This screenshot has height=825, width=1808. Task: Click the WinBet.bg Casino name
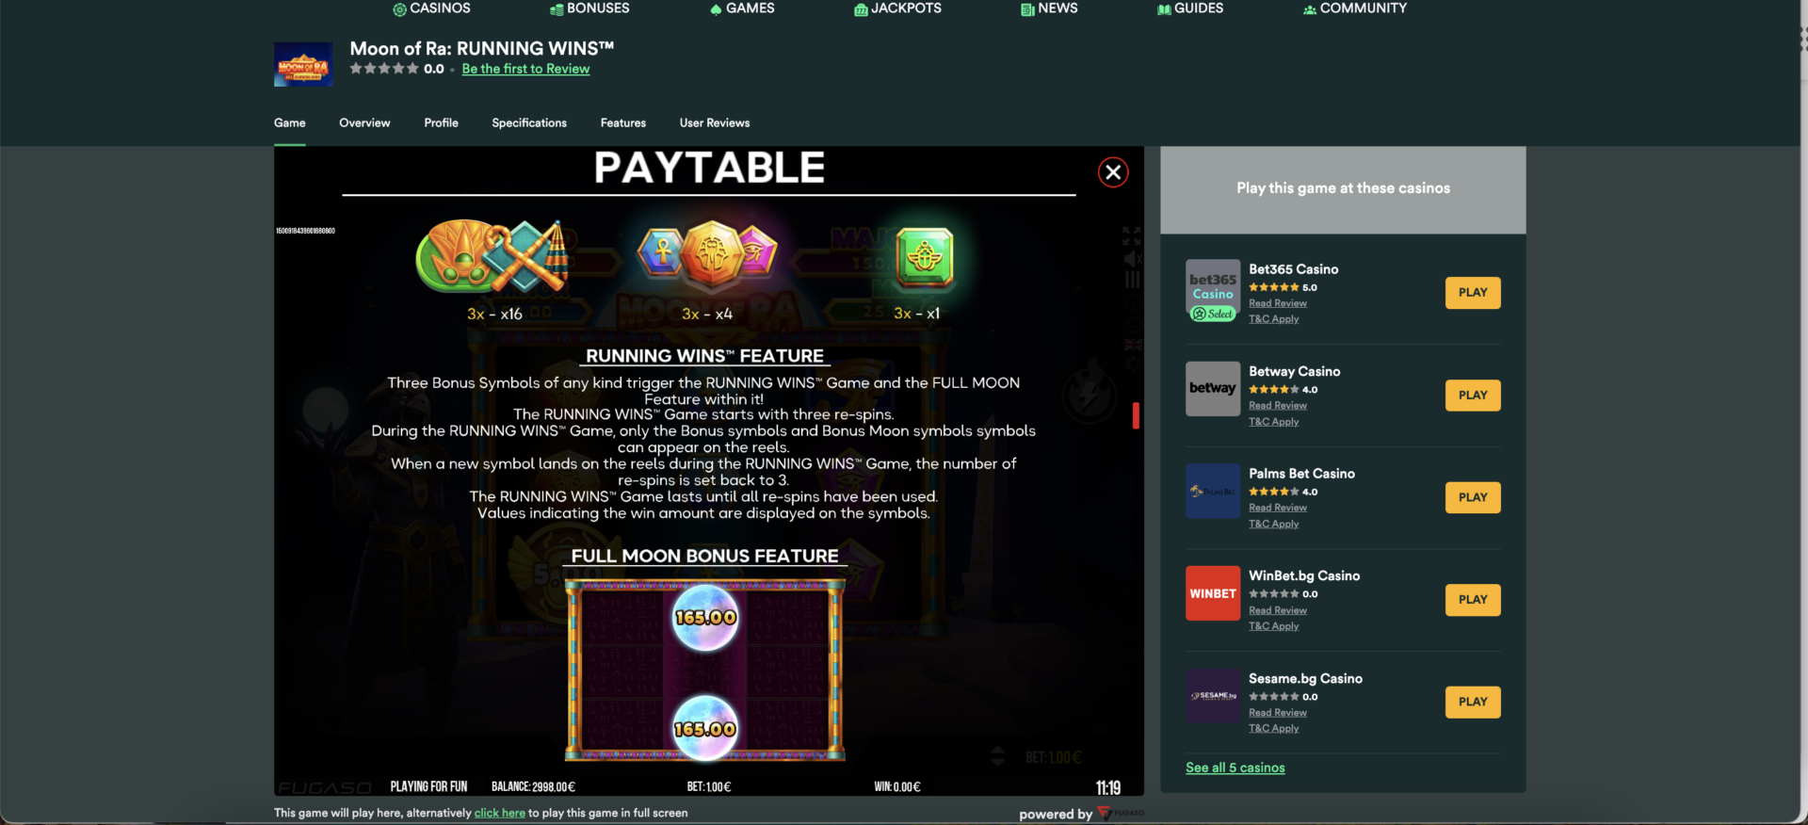click(1304, 575)
